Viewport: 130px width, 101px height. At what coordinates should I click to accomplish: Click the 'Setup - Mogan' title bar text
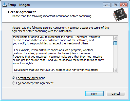click(x=19, y=5)
